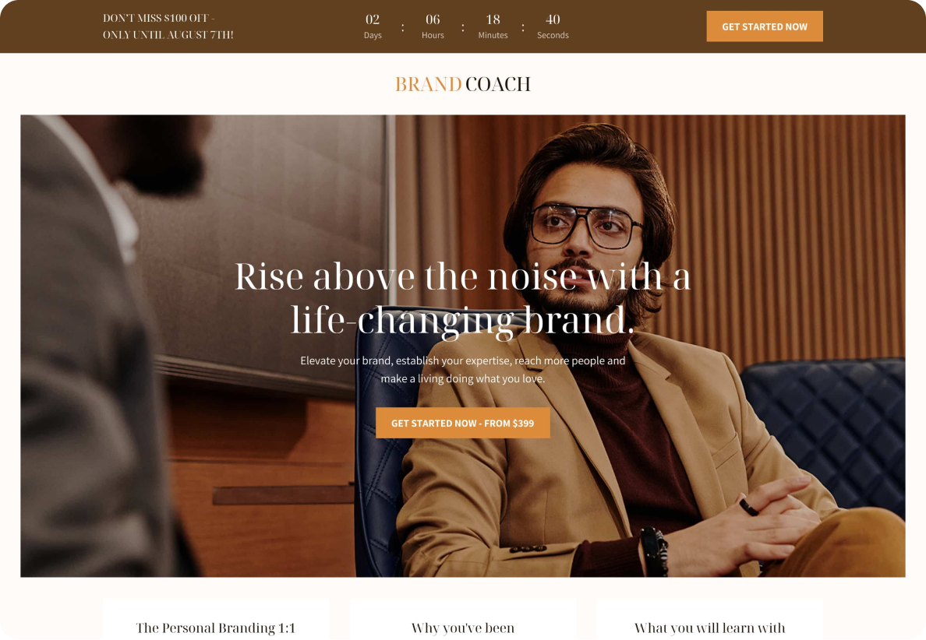Click the $100 off promo banner text
The width and height of the screenshot is (926, 640).
168,26
